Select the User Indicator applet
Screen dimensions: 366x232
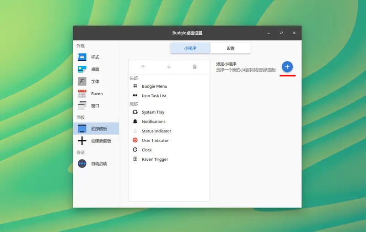click(155, 141)
